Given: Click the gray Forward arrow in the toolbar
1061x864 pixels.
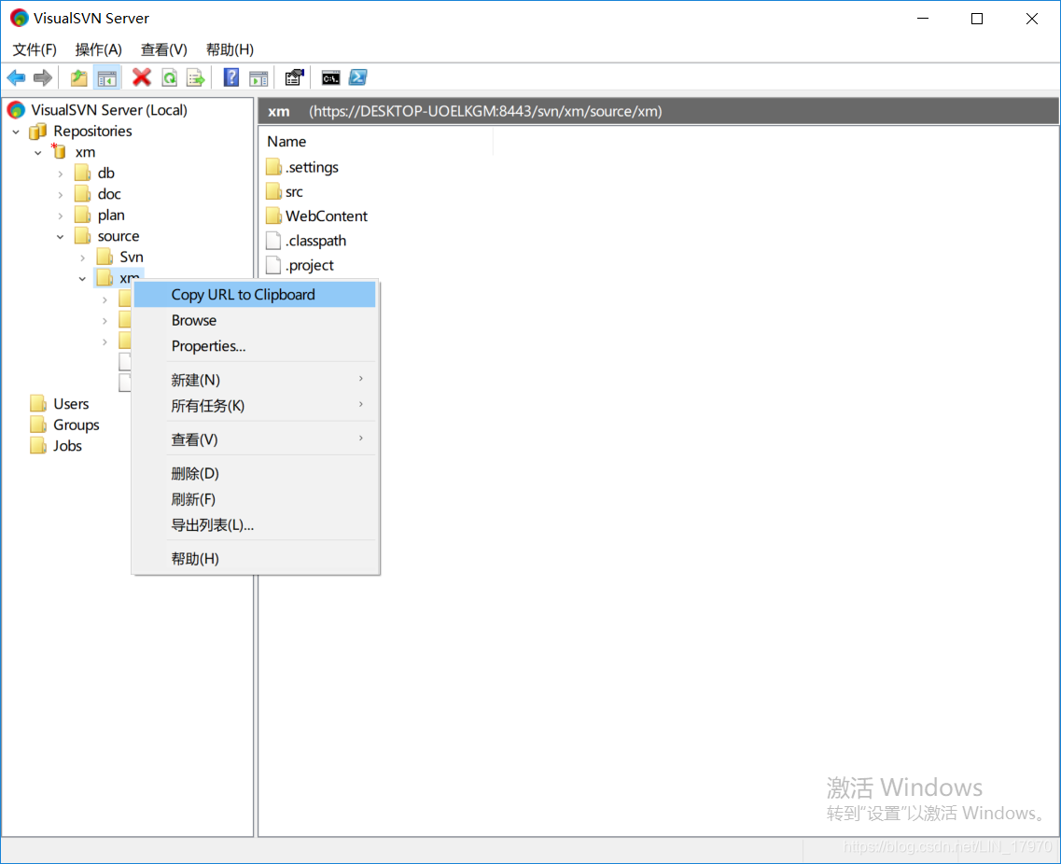Looking at the screenshot, I should [x=43, y=77].
